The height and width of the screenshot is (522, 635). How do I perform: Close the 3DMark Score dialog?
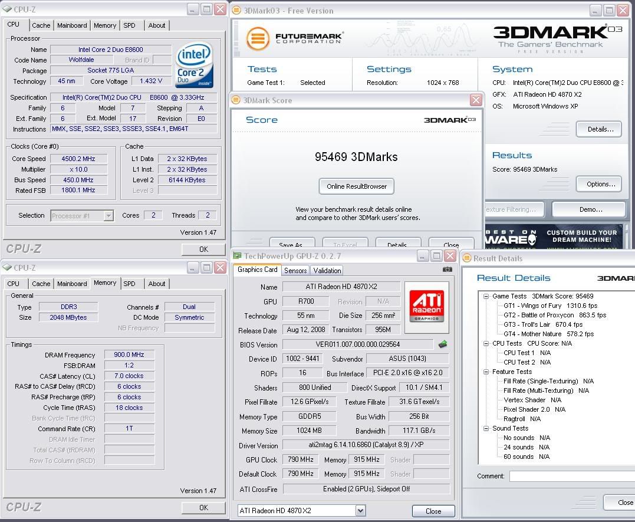click(476, 100)
